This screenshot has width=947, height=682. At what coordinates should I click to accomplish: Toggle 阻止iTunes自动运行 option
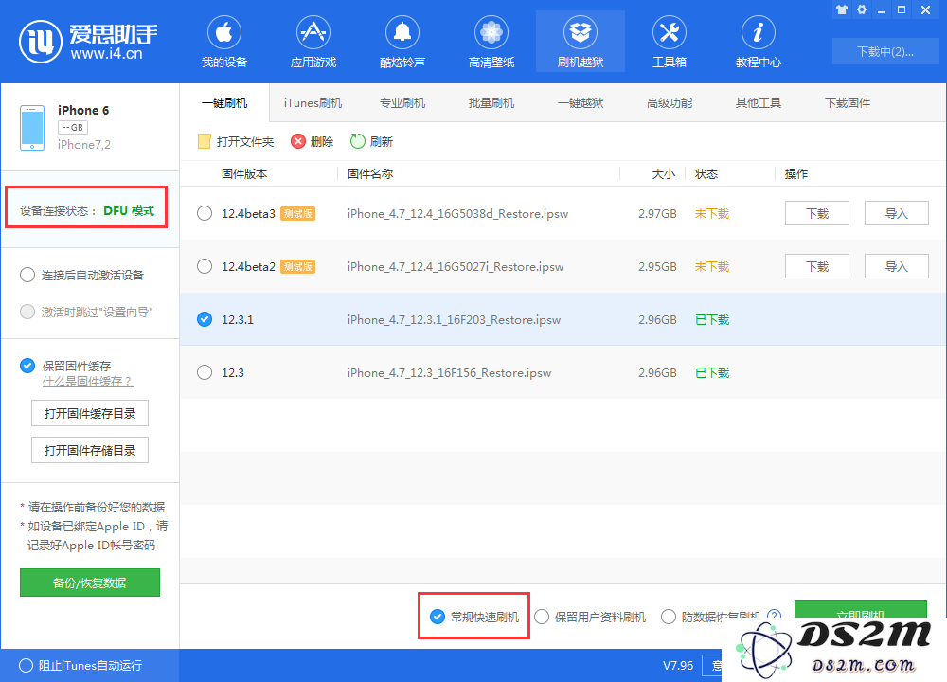coord(26,665)
